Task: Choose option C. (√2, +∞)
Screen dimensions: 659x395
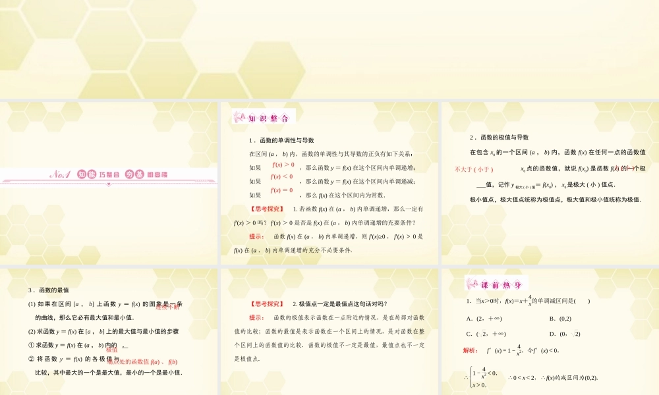Action: (x=486, y=334)
